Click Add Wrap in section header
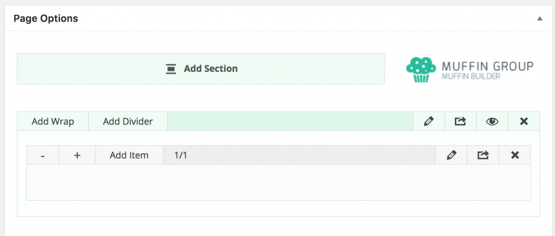 point(53,121)
